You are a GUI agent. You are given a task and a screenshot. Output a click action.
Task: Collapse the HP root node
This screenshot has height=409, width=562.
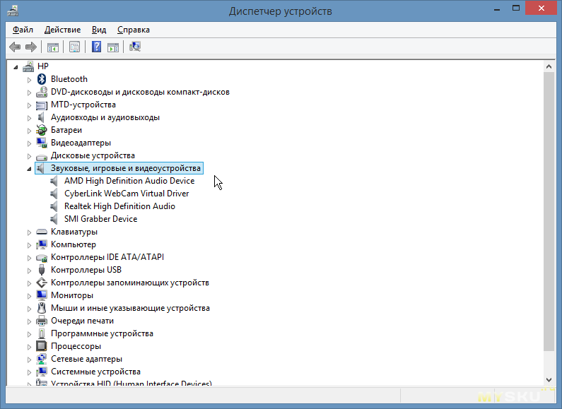coord(16,67)
